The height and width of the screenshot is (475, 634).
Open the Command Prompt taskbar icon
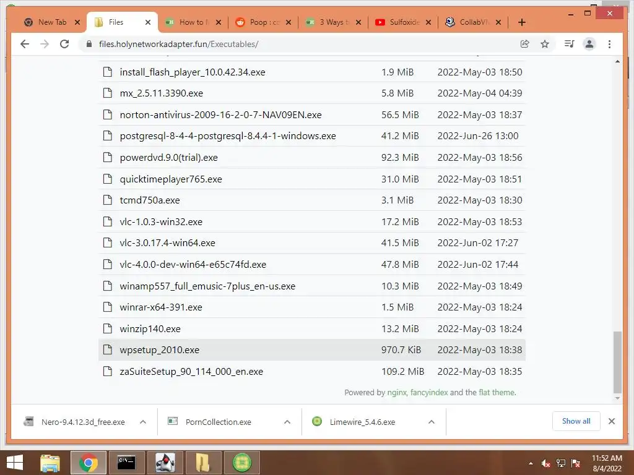[x=126, y=463]
